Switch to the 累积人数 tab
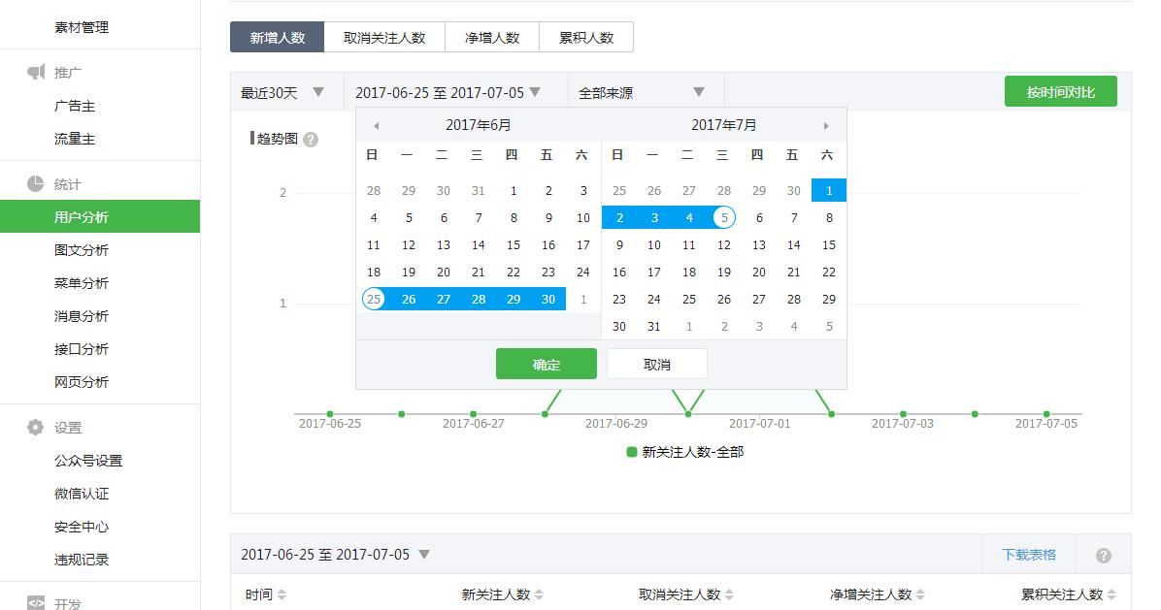The width and height of the screenshot is (1161, 610). 586,37
